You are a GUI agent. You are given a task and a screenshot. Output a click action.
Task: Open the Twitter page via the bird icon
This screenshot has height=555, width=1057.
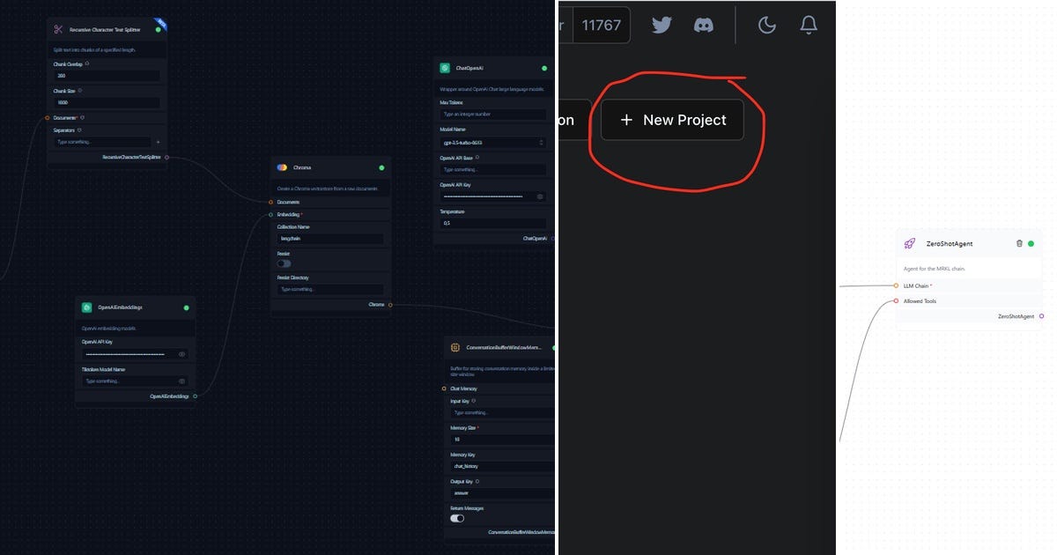[x=661, y=26]
